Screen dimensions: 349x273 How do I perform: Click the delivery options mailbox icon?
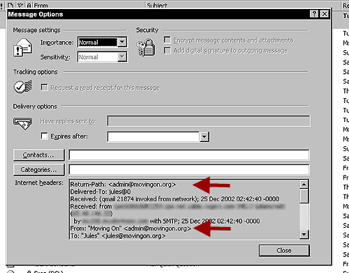22,123
